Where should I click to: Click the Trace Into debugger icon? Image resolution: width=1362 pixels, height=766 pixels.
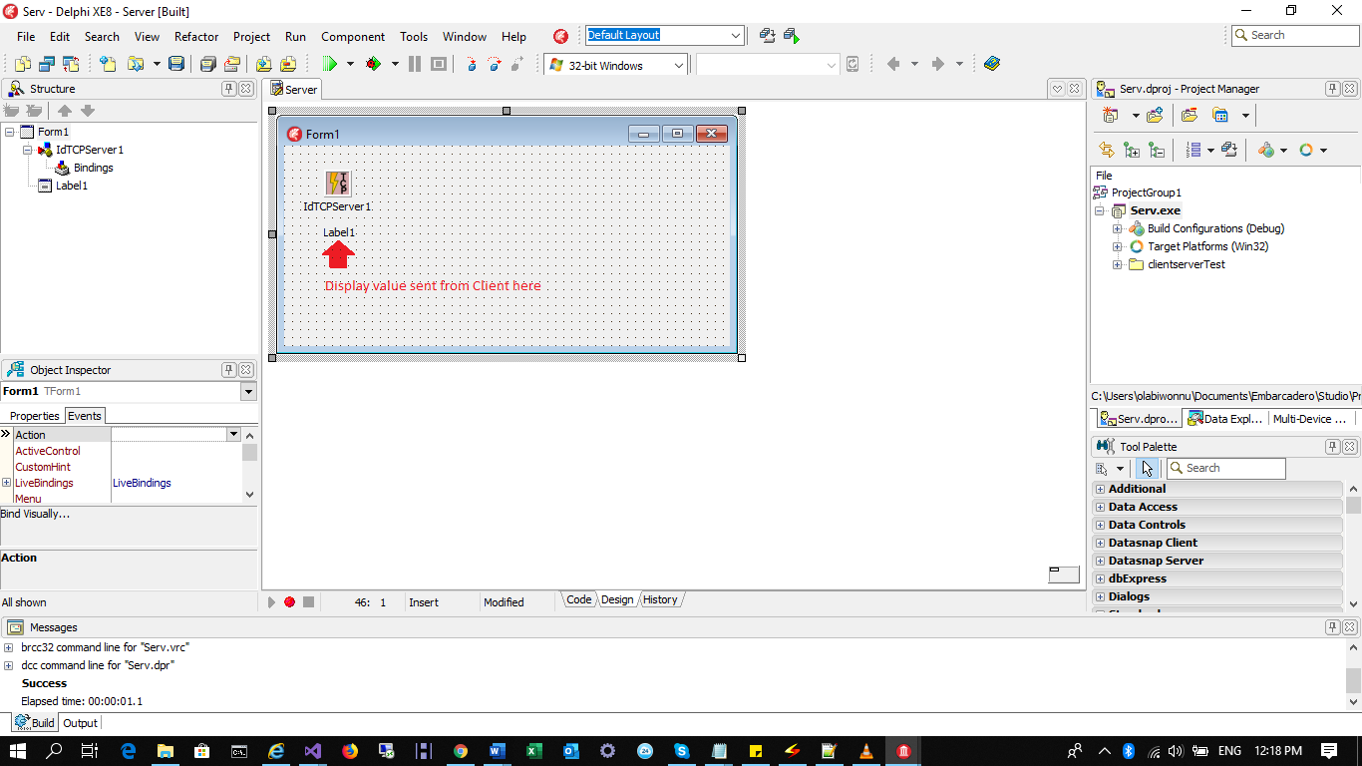[471, 64]
